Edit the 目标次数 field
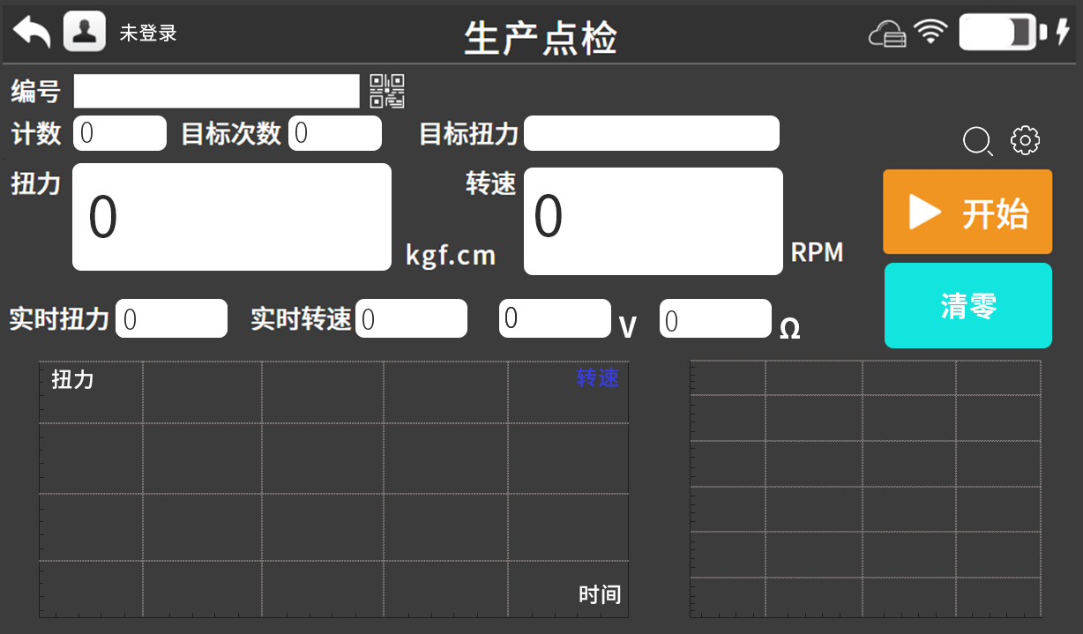Screen dimensions: 1083x634 coord(335,133)
